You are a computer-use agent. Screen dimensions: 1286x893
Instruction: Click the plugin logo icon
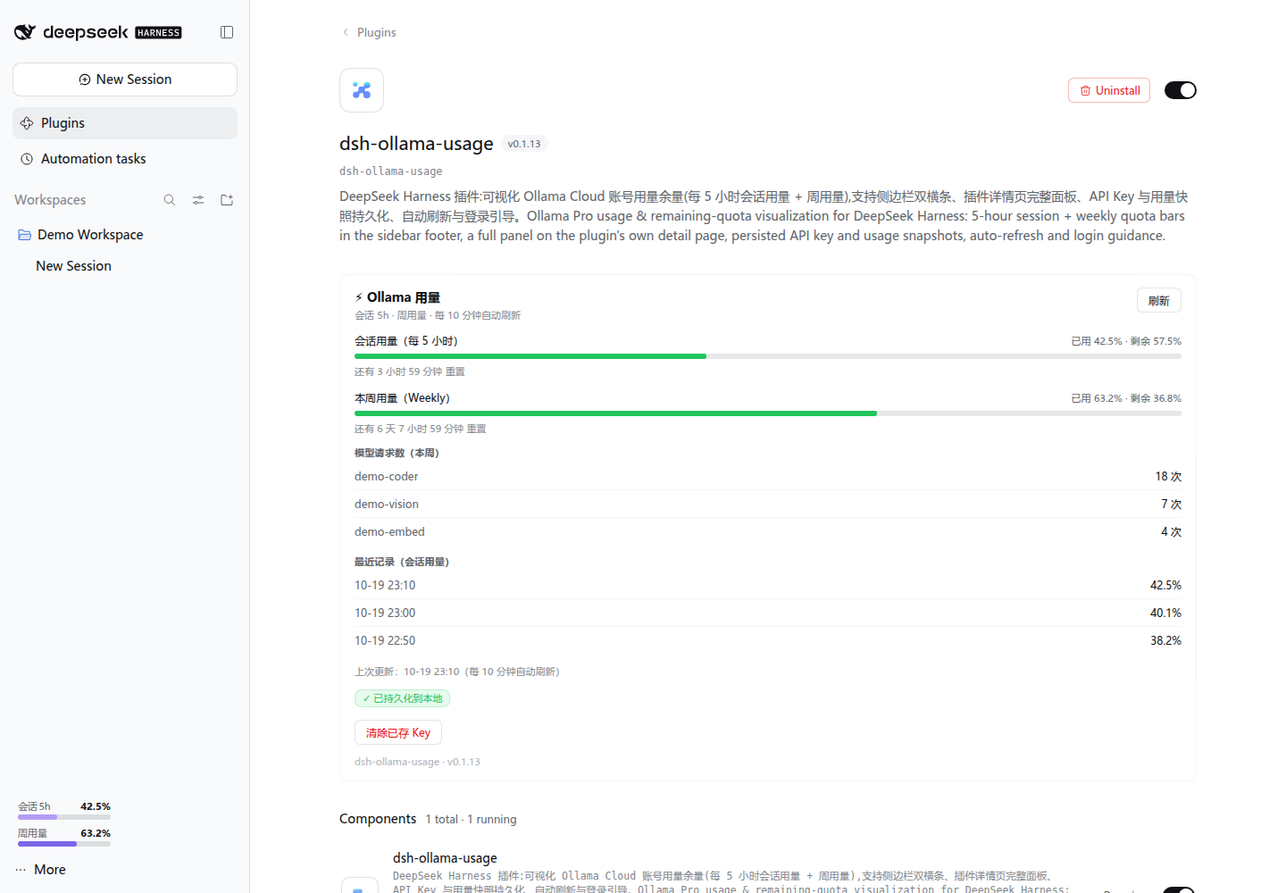pyautogui.click(x=362, y=90)
